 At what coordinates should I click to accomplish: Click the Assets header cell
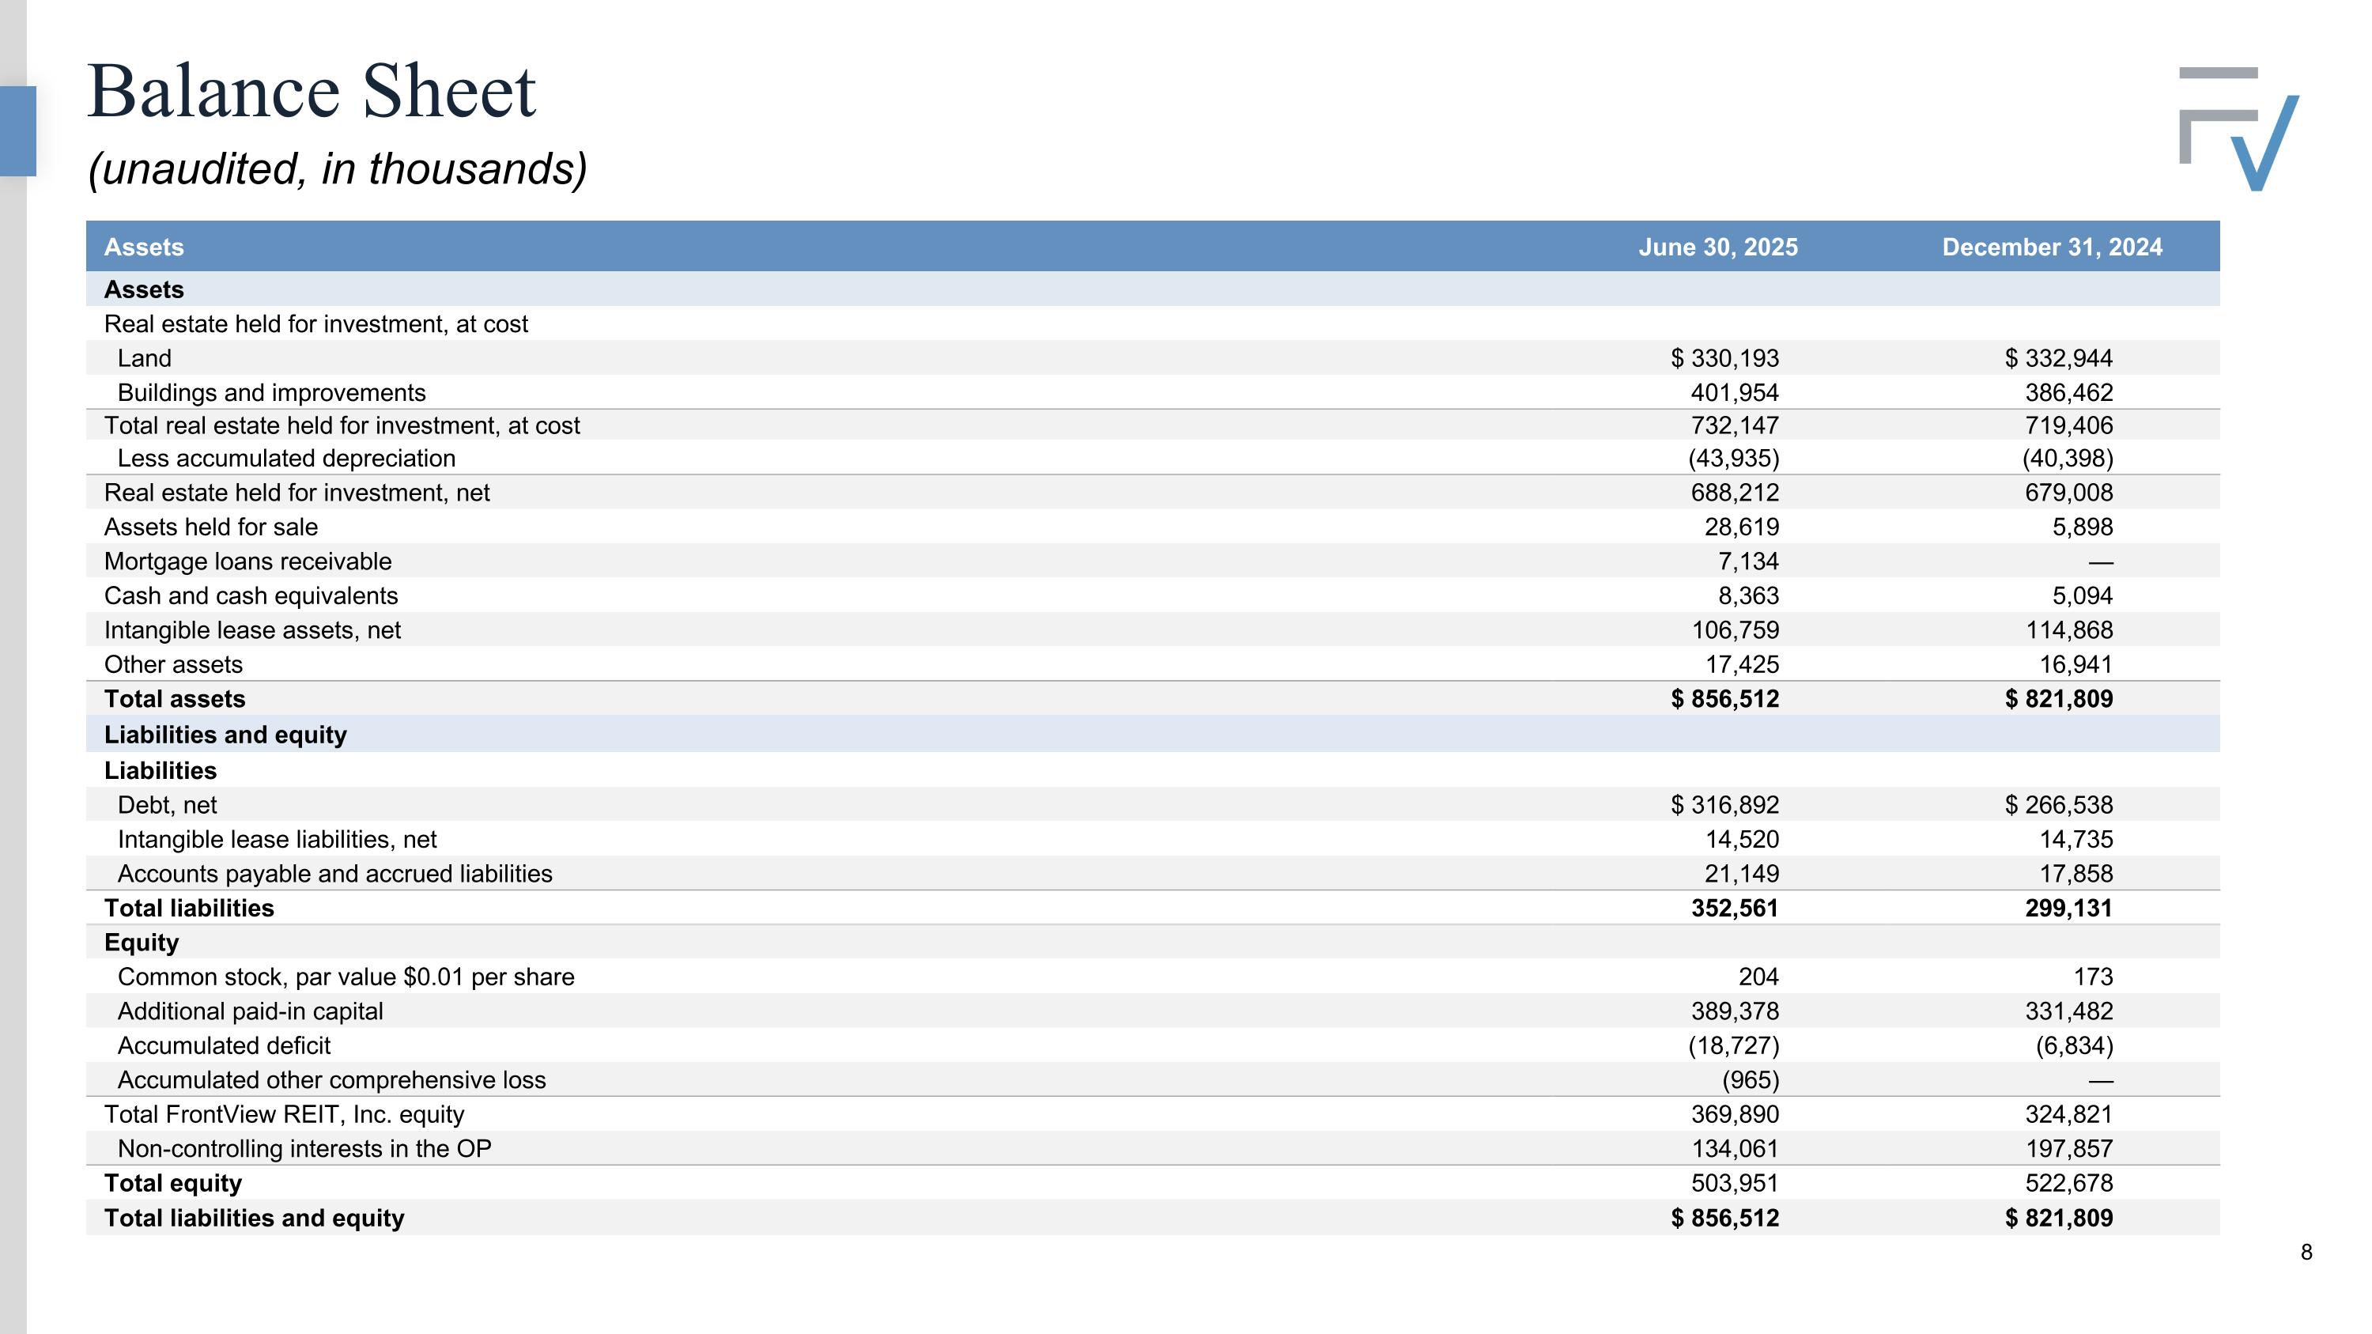tap(144, 247)
